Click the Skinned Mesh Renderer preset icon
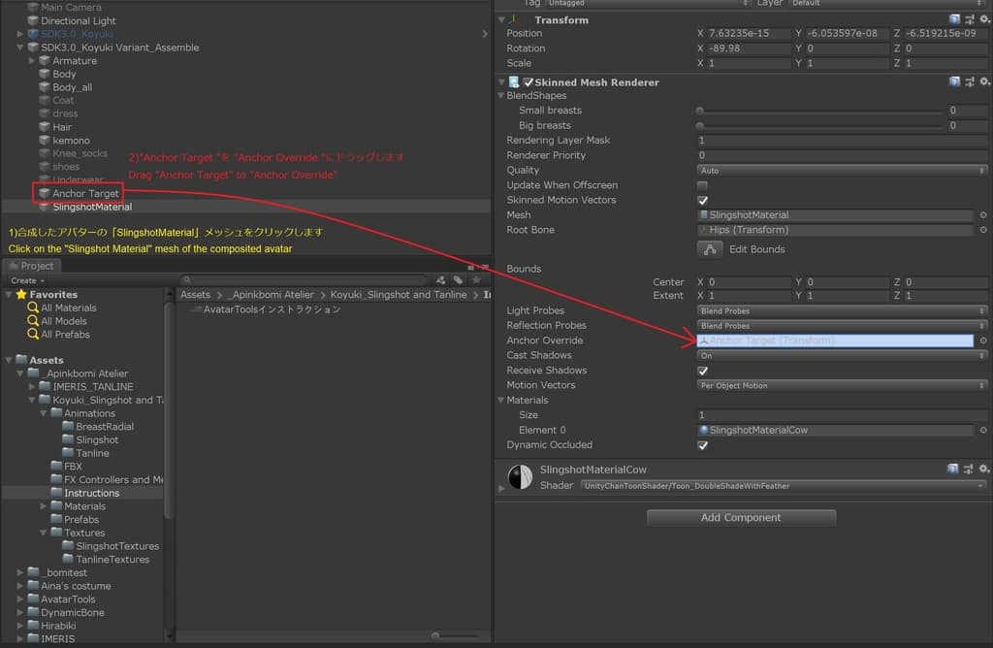Image resolution: width=993 pixels, height=648 pixels. pyautogui.click(x=969, y=82)
